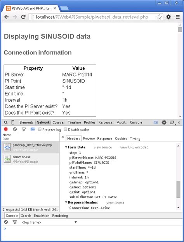This screenshot has height=242, width=184.
Task: Switch to the Profiles panel
Action: (90, 122)
